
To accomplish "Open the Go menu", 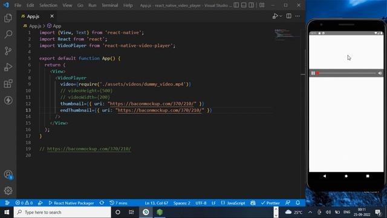I will coord(80,5).
